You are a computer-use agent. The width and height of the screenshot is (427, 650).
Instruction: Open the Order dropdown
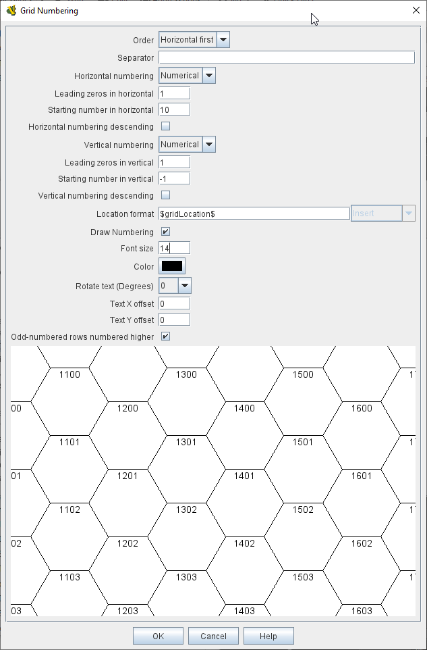[x=194, y=40]
